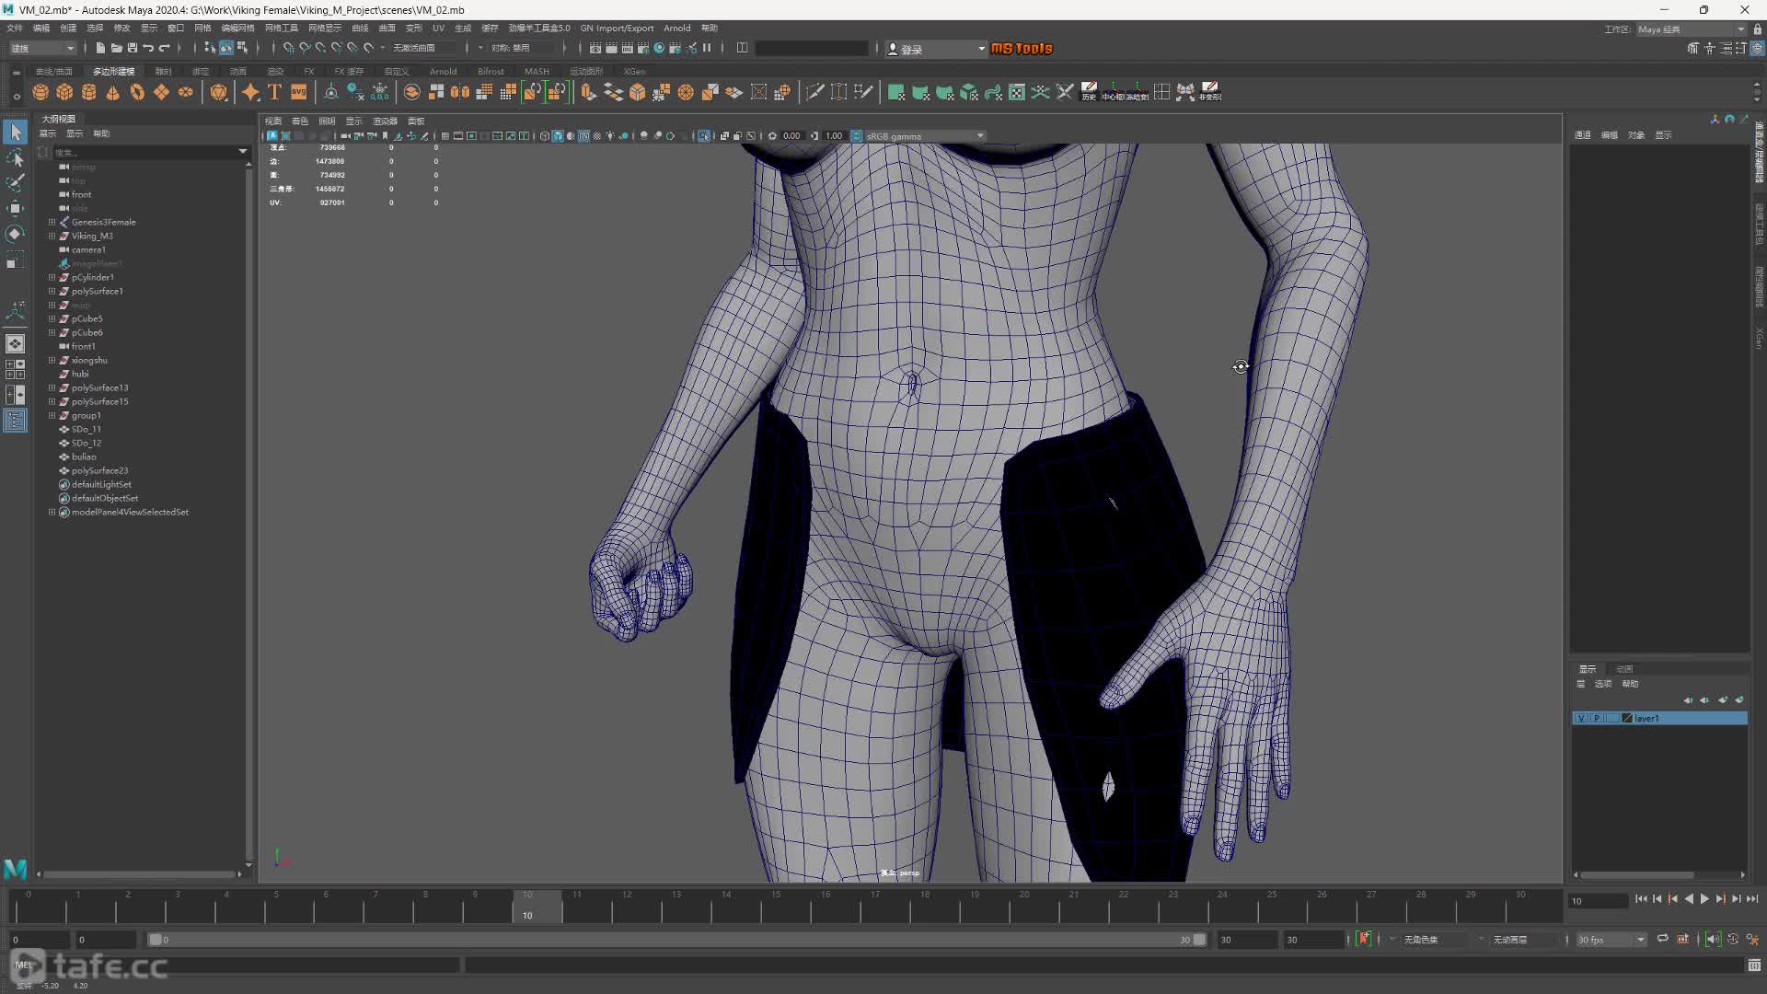The height and width of the screenshot is (994, 1767).
Task: Expand the Viking_M3 node
Action: (x=52, y=236)
